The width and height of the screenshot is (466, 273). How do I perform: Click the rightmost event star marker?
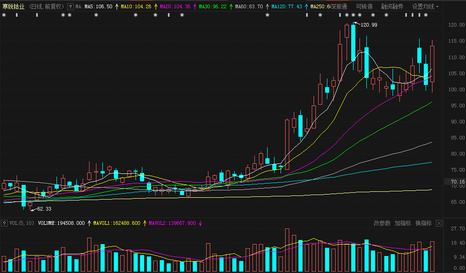pos(426,15)
